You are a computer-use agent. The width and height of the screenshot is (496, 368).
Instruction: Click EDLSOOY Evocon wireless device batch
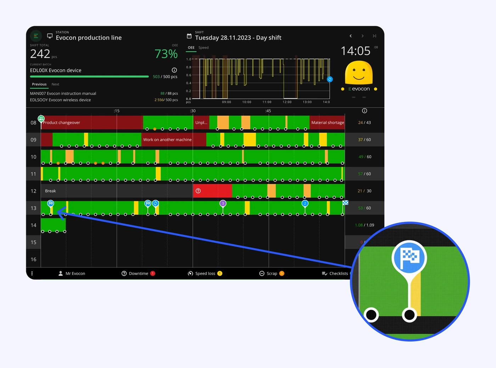(61, 100)
